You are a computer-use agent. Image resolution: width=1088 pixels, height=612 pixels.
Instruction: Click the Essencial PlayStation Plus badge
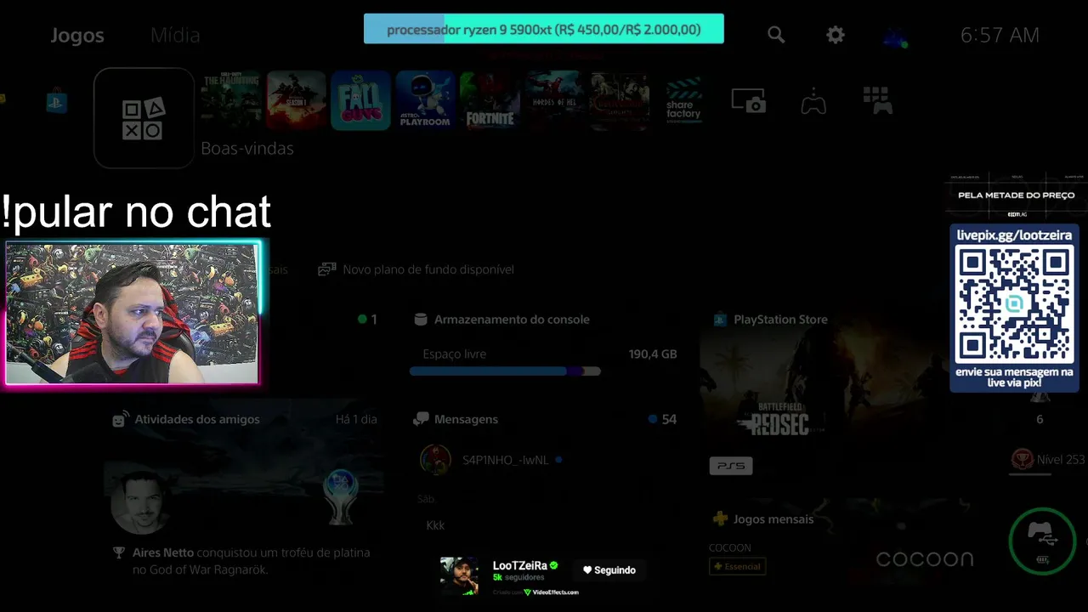coord(737,566)
